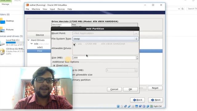The image size is (197, 111).
Task: Open the Help menu
Action: click(x=70, y=9)
